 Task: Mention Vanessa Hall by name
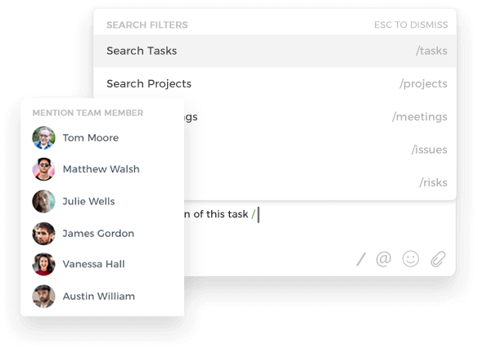93,264
